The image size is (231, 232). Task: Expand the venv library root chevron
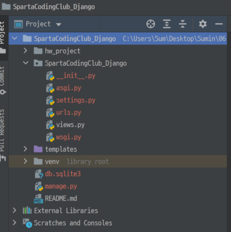point(25,161)
